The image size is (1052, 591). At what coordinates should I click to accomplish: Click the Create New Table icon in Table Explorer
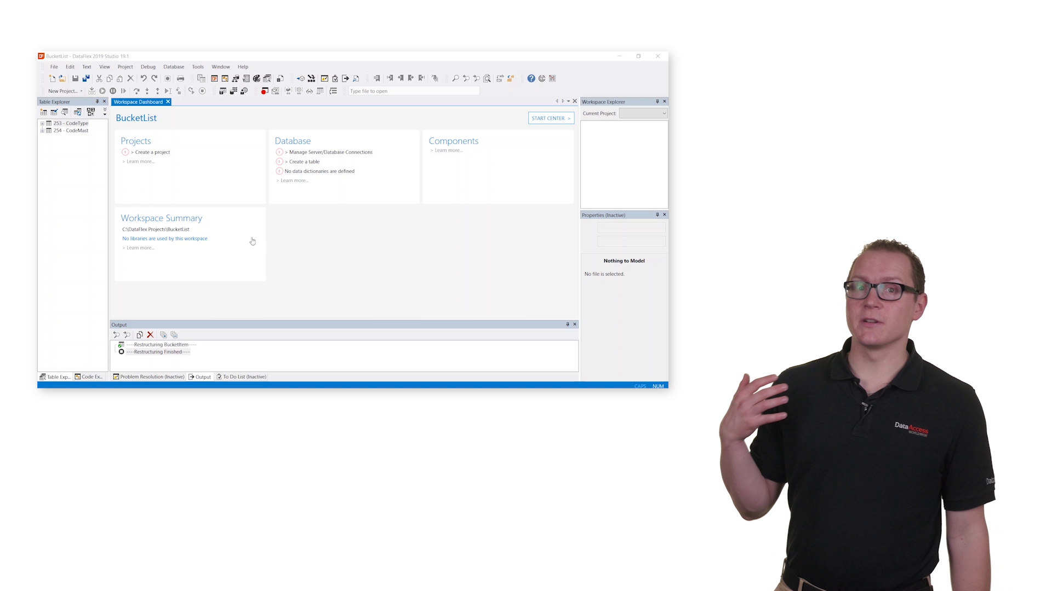point(43,112)
